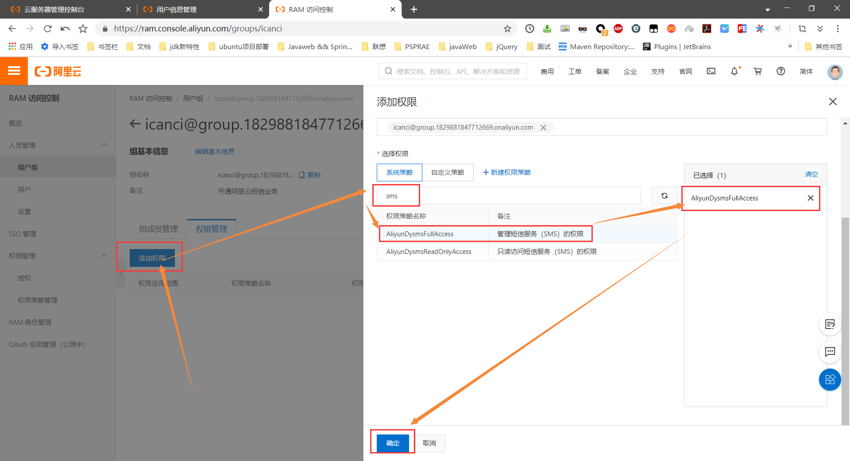Copy group name with 复制 icon

[x=309, y=175]
